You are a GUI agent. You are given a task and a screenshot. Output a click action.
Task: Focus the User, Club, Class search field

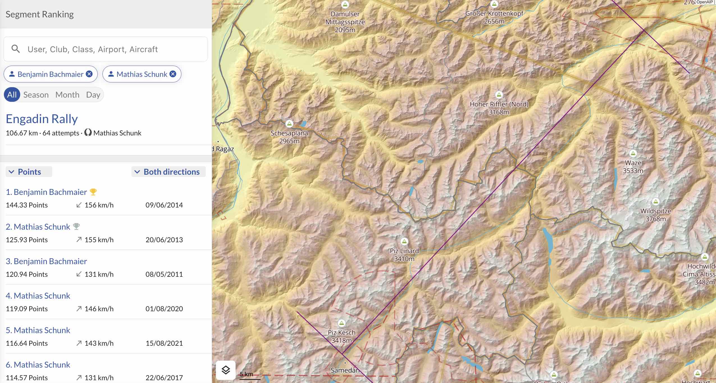tap(106, 49)
